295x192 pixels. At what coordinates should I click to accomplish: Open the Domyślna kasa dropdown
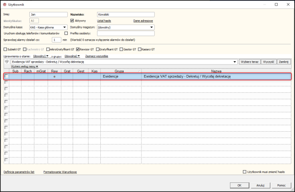click(x=64, y=27)
